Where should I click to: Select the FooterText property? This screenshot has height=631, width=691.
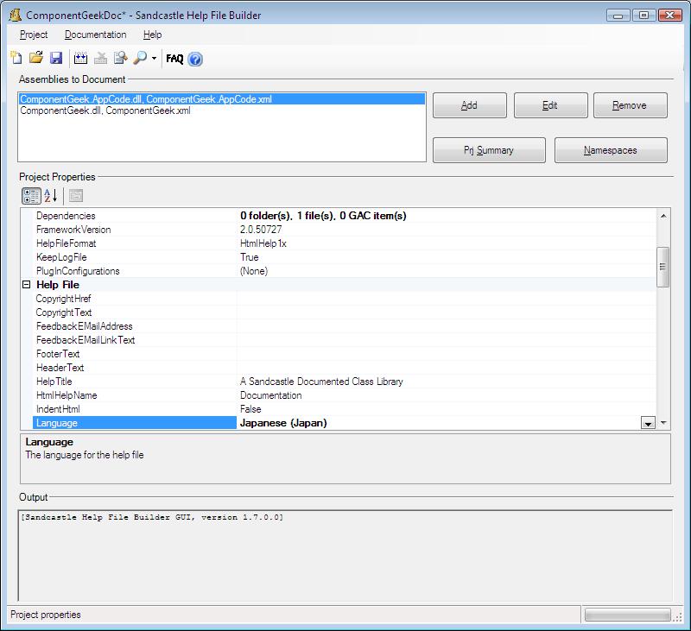(58, 354)
